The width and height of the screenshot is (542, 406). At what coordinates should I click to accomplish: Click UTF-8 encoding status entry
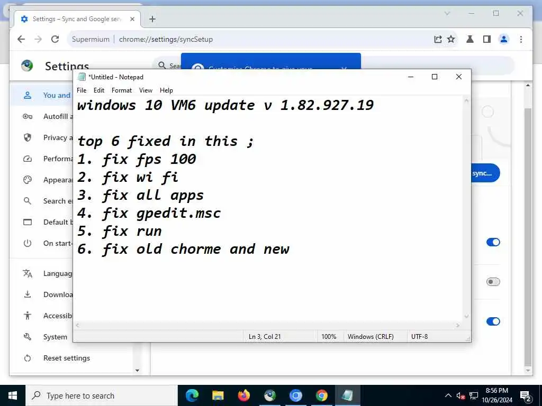(x=419, y=337)
